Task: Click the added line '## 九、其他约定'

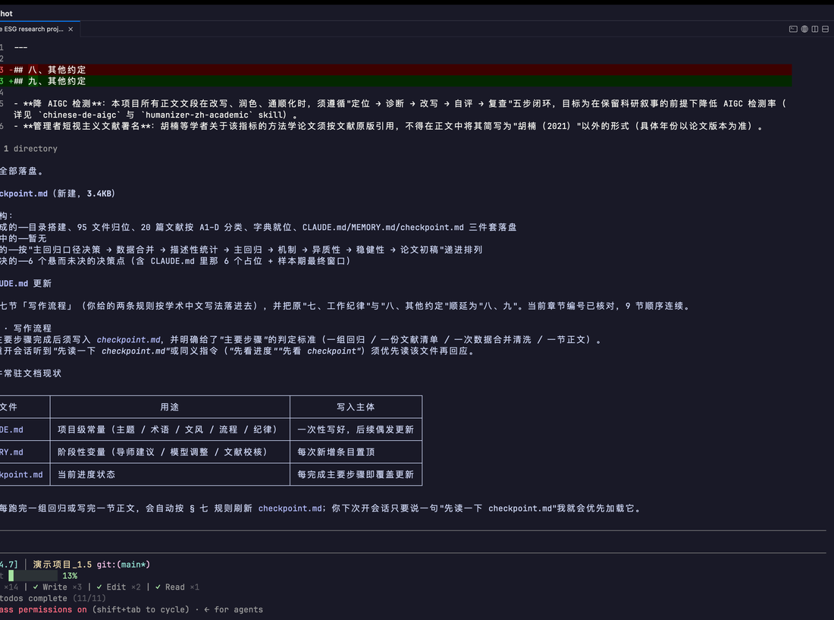Action: tap(396, 81)
